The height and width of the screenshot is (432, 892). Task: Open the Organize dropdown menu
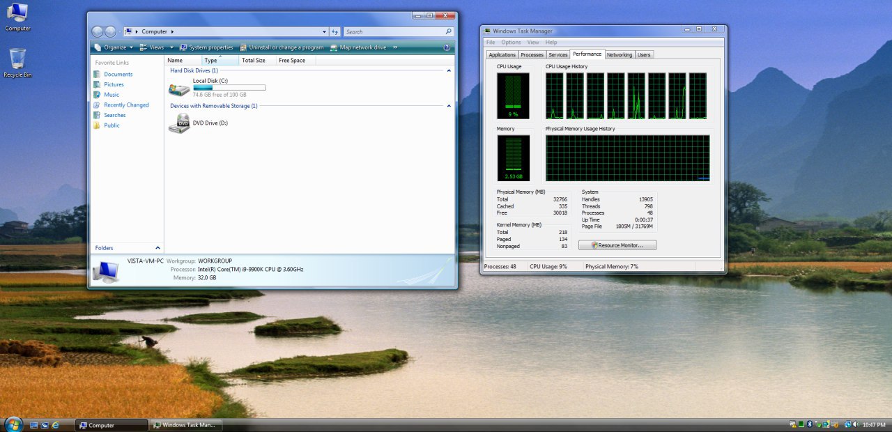point(114,47)
